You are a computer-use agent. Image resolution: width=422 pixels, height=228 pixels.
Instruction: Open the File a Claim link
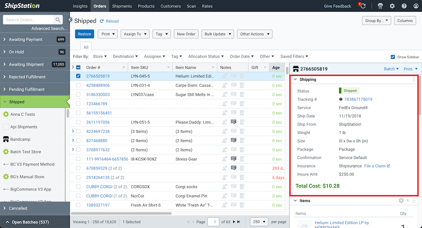coord(377,166)
